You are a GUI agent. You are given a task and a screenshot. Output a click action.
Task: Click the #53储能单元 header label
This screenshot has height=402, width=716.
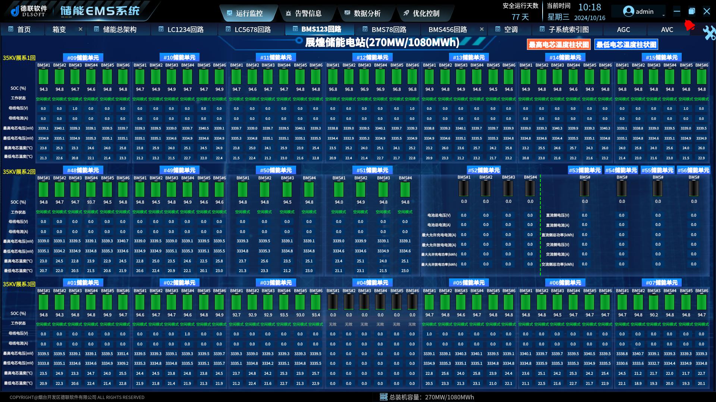584,170
